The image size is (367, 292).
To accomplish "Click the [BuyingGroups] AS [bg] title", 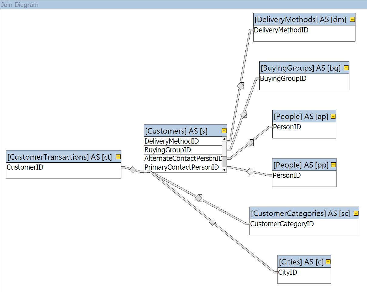I will 301,68.
